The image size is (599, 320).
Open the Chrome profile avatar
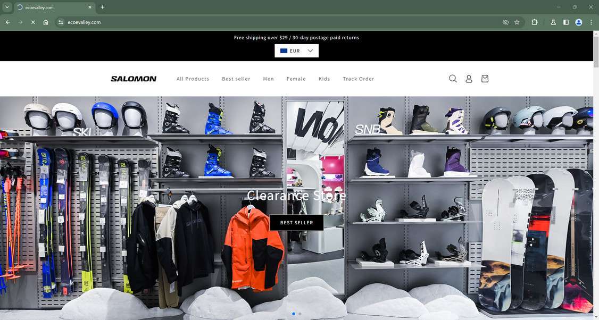click(x=578, y=22)
